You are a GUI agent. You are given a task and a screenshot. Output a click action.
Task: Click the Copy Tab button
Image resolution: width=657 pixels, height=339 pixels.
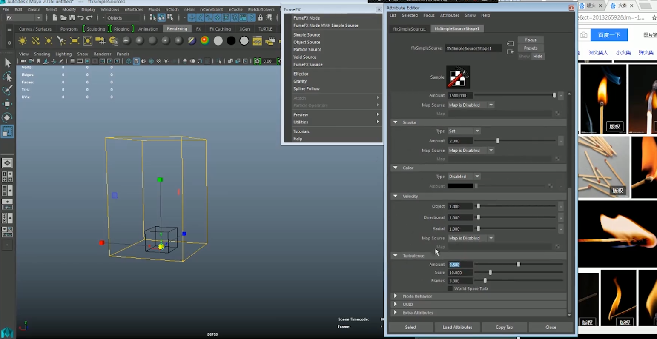coord(504,327)
